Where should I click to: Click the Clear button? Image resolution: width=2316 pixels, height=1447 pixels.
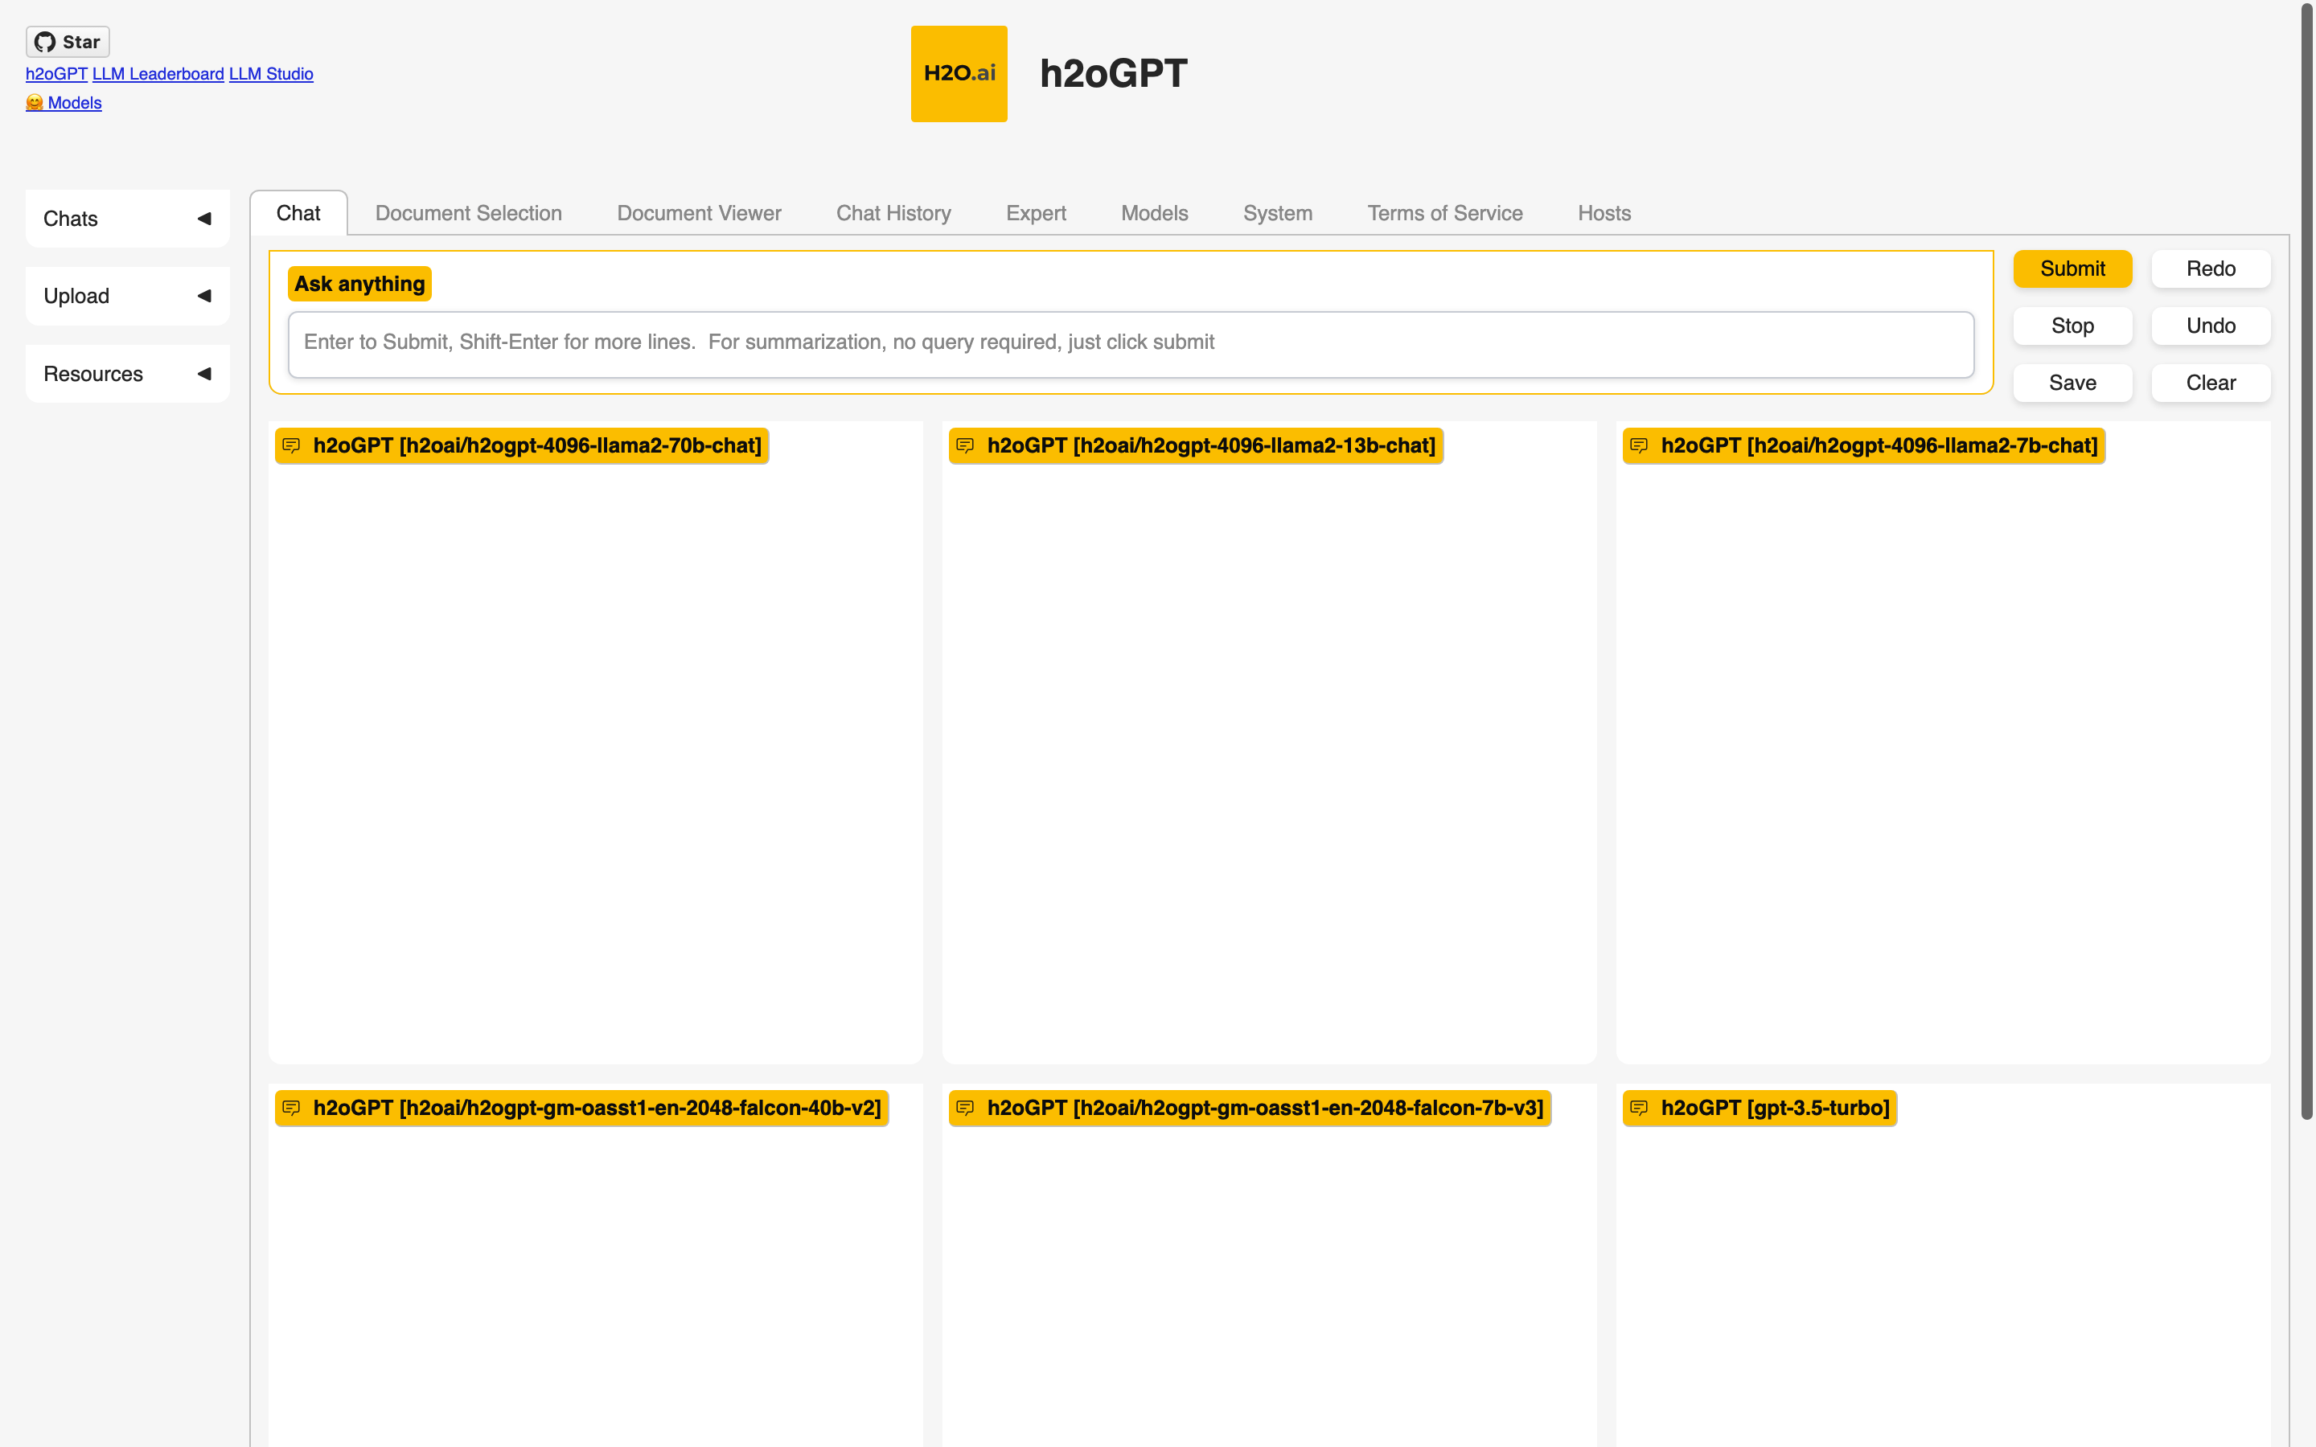[2211, 383]
